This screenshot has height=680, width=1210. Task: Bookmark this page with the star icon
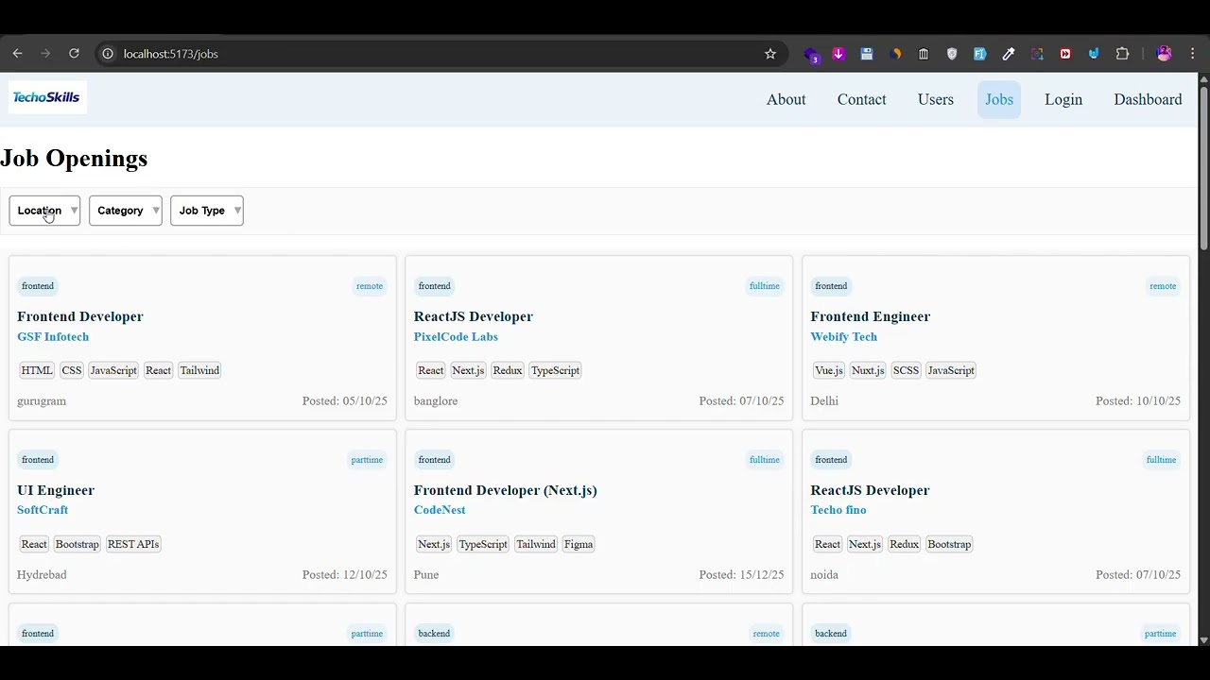coord(770,54)
